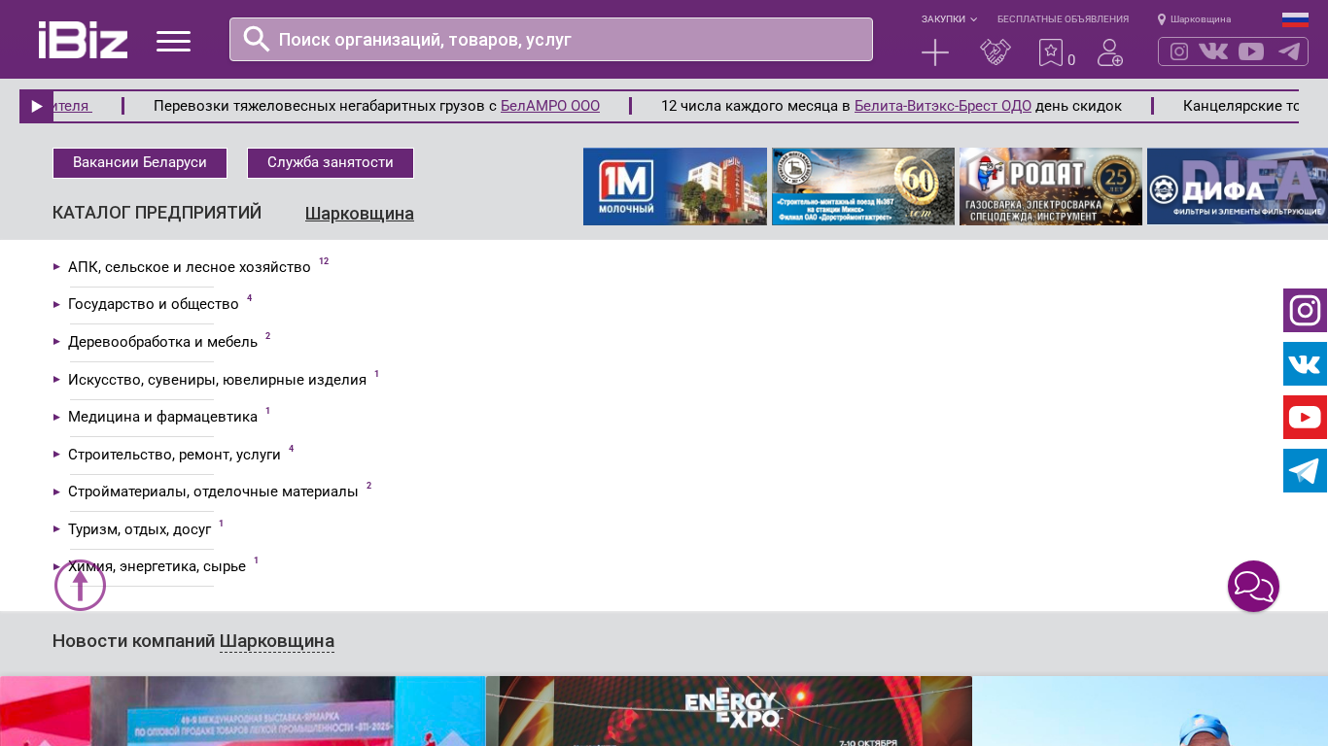Switch language using the flag icon

point(1295,19)
